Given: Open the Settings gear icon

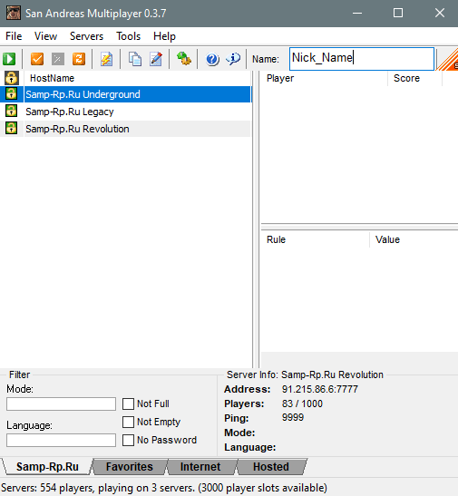Looking at the screenshot, I should tap(184, 59).
